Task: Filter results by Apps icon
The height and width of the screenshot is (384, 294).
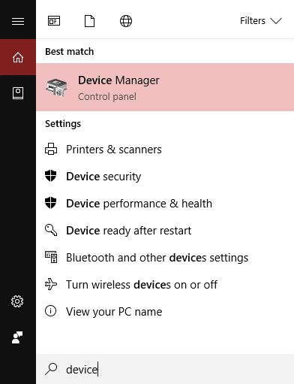Action: coord(54,21)
